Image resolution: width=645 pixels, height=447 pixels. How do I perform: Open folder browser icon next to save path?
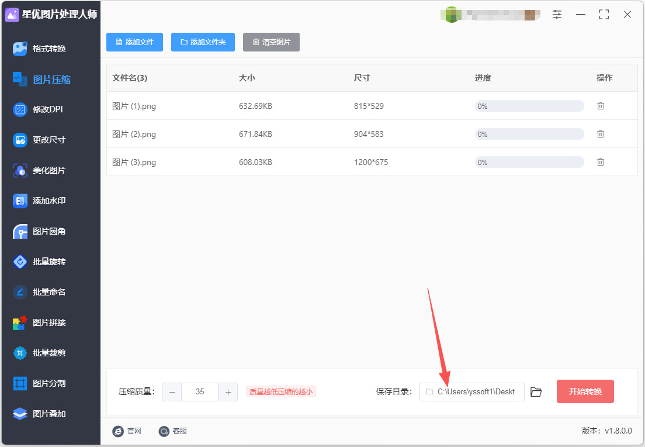[536, 392]
